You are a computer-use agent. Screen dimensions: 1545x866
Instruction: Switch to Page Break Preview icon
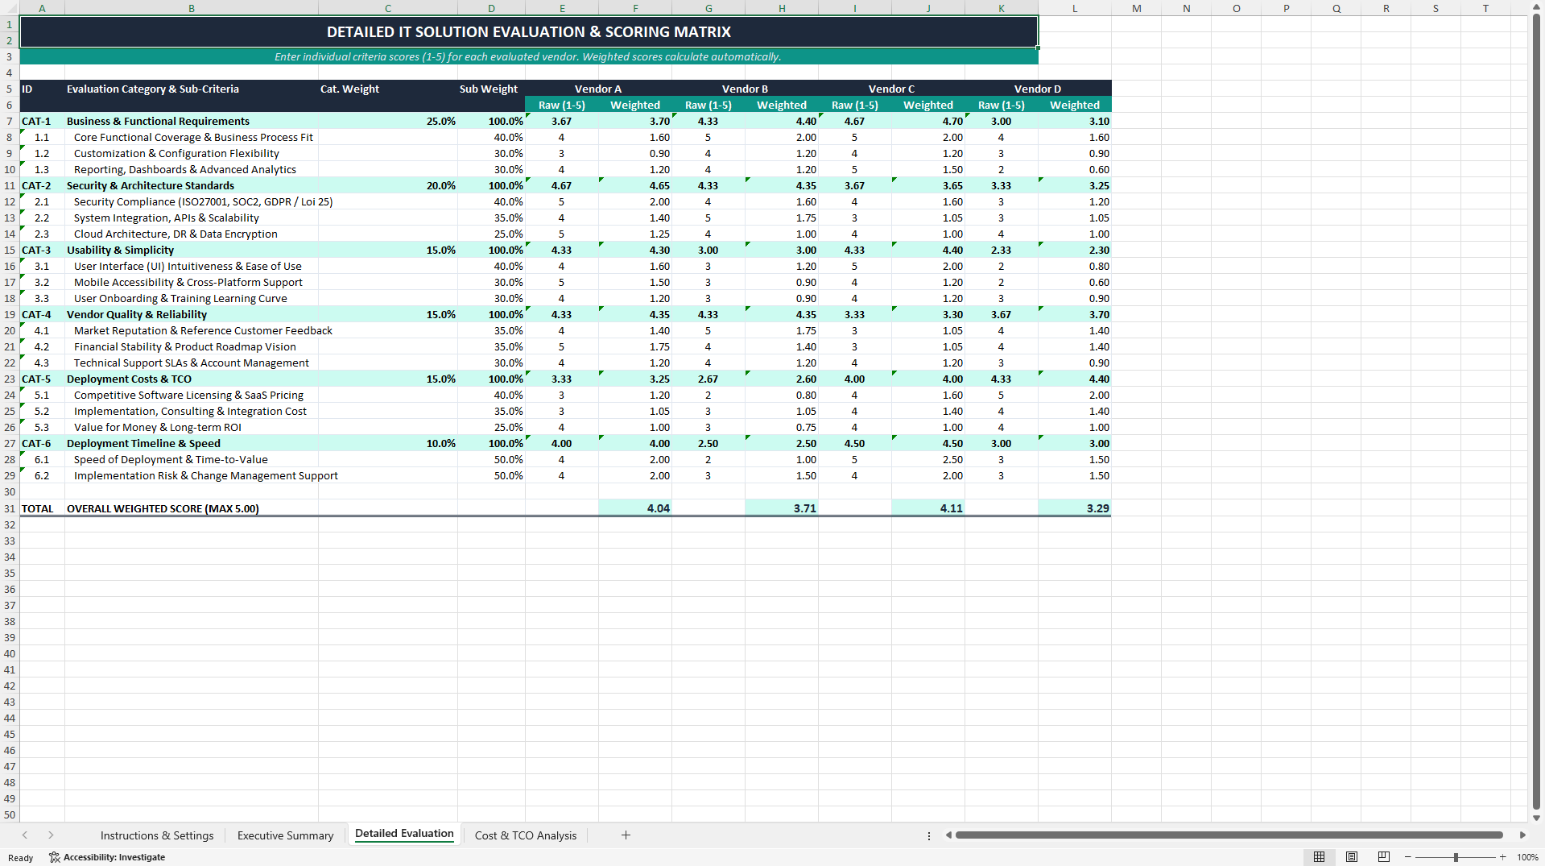[x=1384, y=856]
